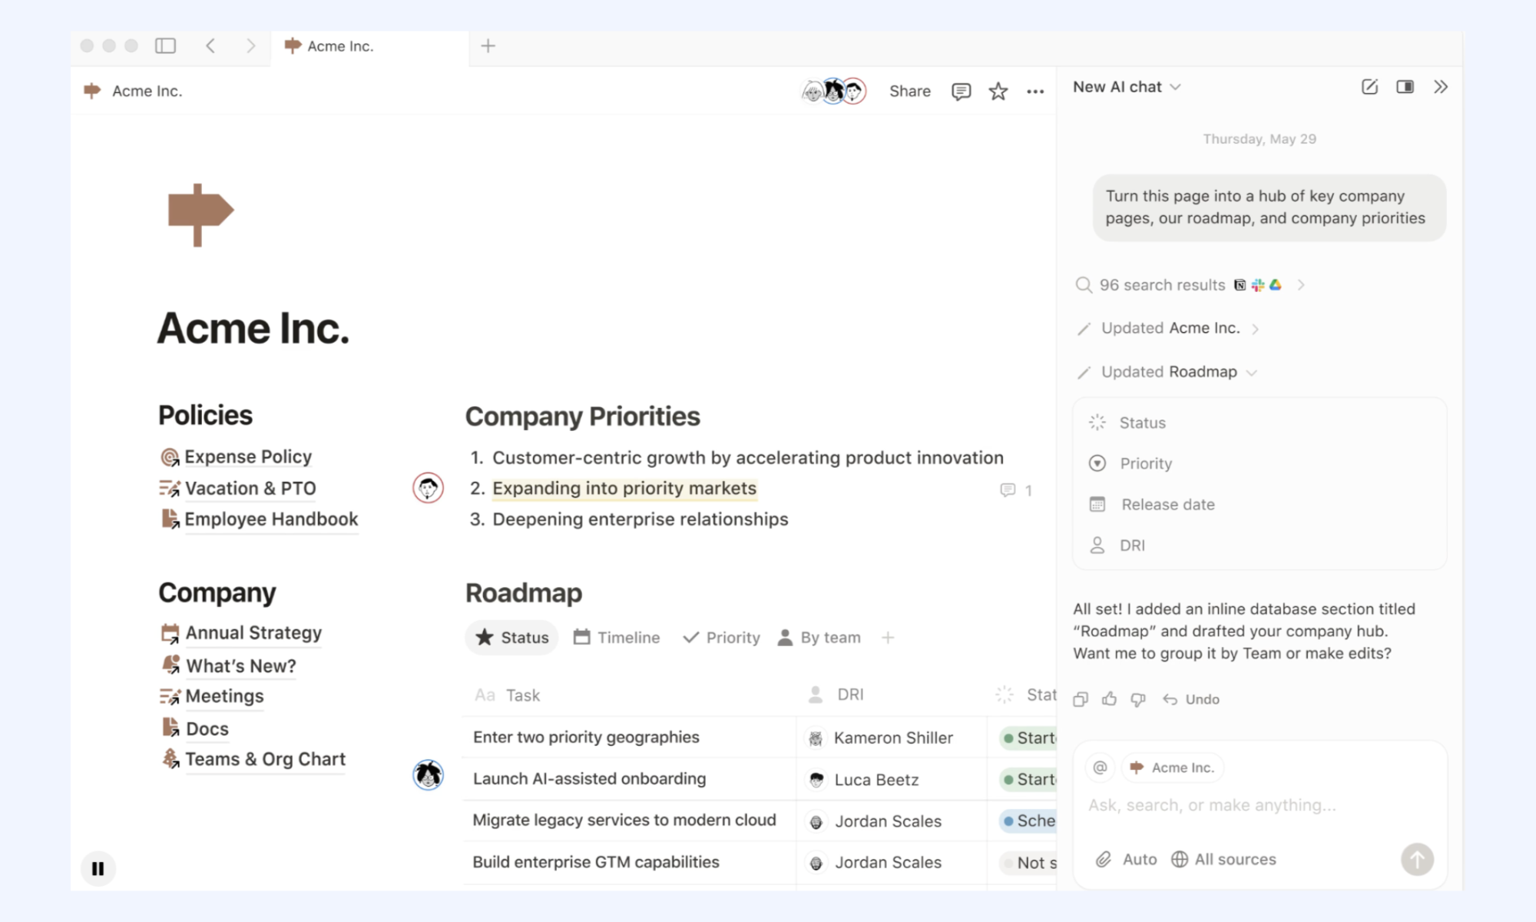Screen dimensions: 1536x922
Task: Expand the 96 search results chevron
Action: 1301,285
